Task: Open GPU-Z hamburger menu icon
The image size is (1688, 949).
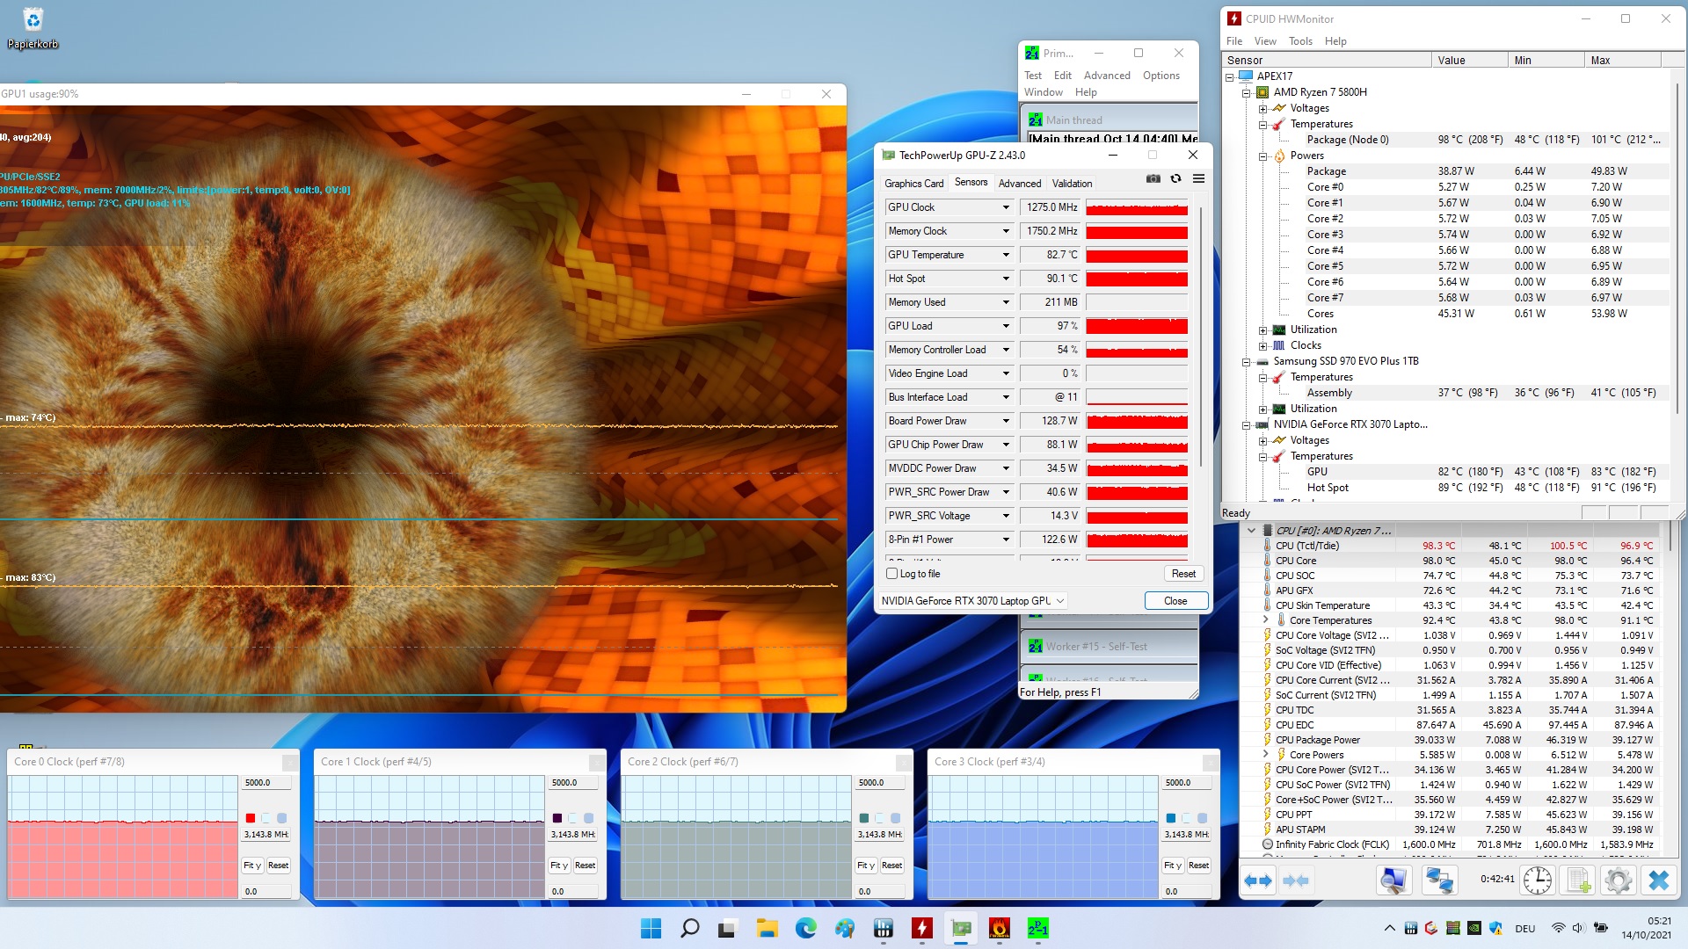Action: (1198, 179)
